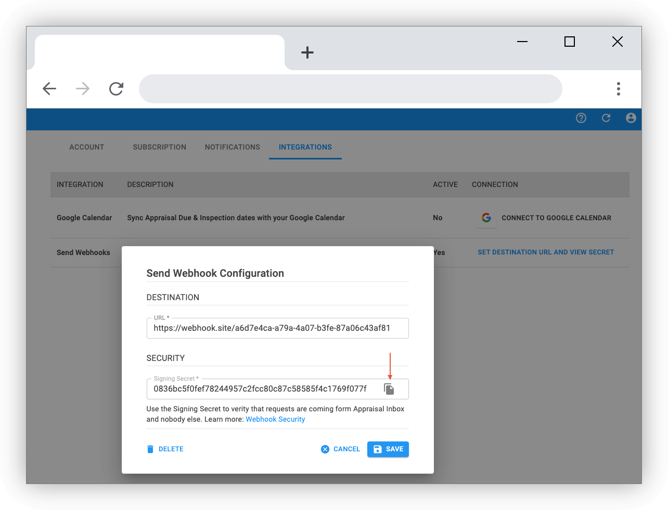Click the destination URL input field
The height and width of the screenshot is (510, 668).
pyautogui.click(x=277, y=328)
